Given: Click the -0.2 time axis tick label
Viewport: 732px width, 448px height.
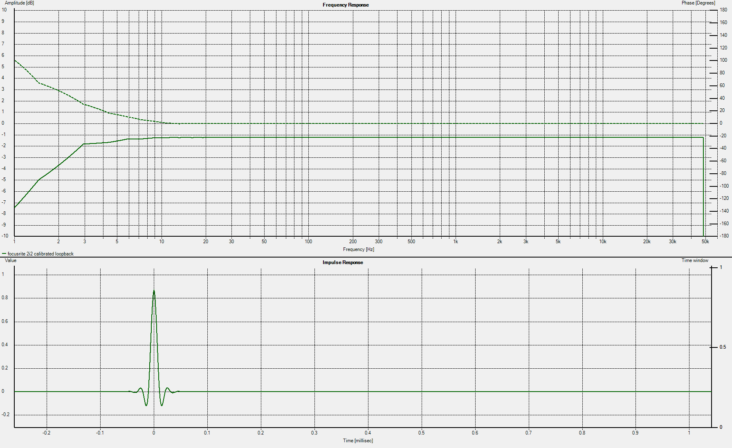Looking at the screenshot, I should 47,433.
